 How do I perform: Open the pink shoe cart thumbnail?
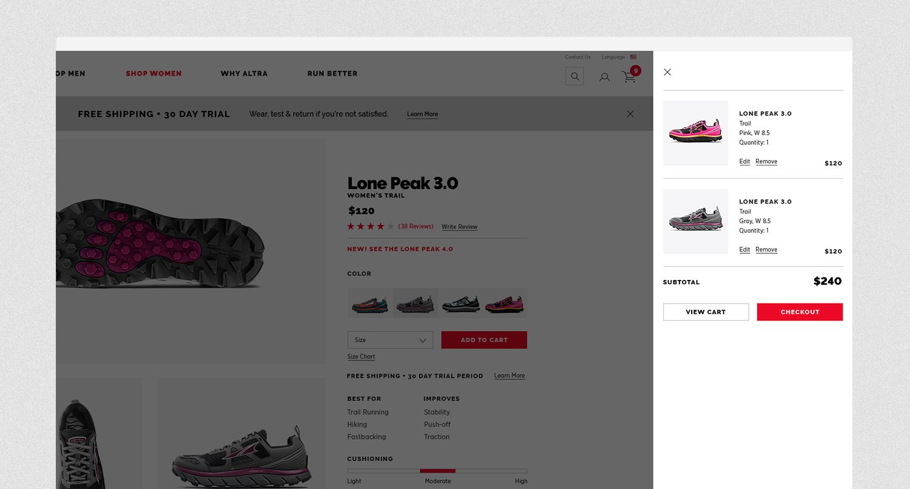695,133
